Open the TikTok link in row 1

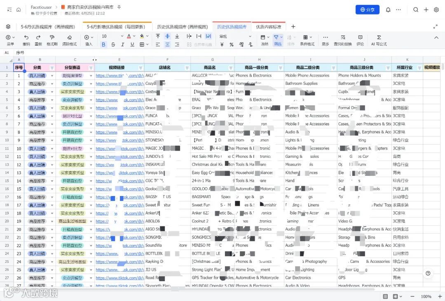point(120,76)
